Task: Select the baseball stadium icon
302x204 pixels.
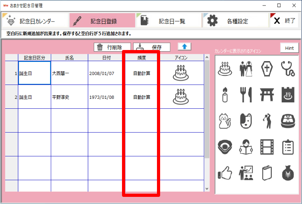Action: click(225, 147)
